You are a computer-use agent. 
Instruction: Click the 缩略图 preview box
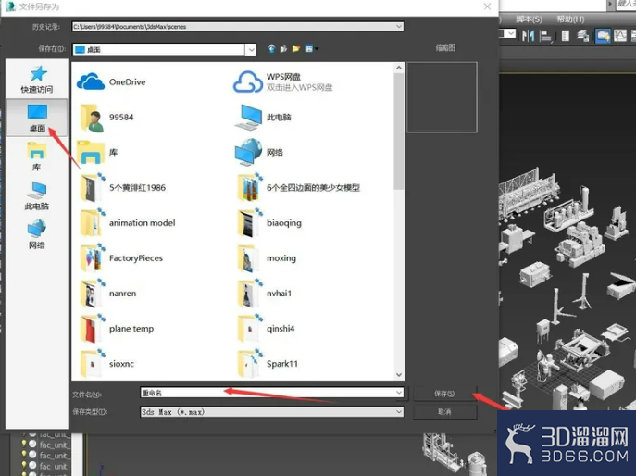(x=442, y=97)
